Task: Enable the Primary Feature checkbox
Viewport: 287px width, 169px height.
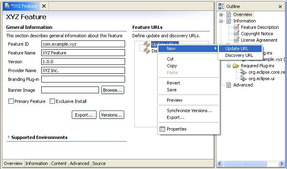Action: [11, 101]
